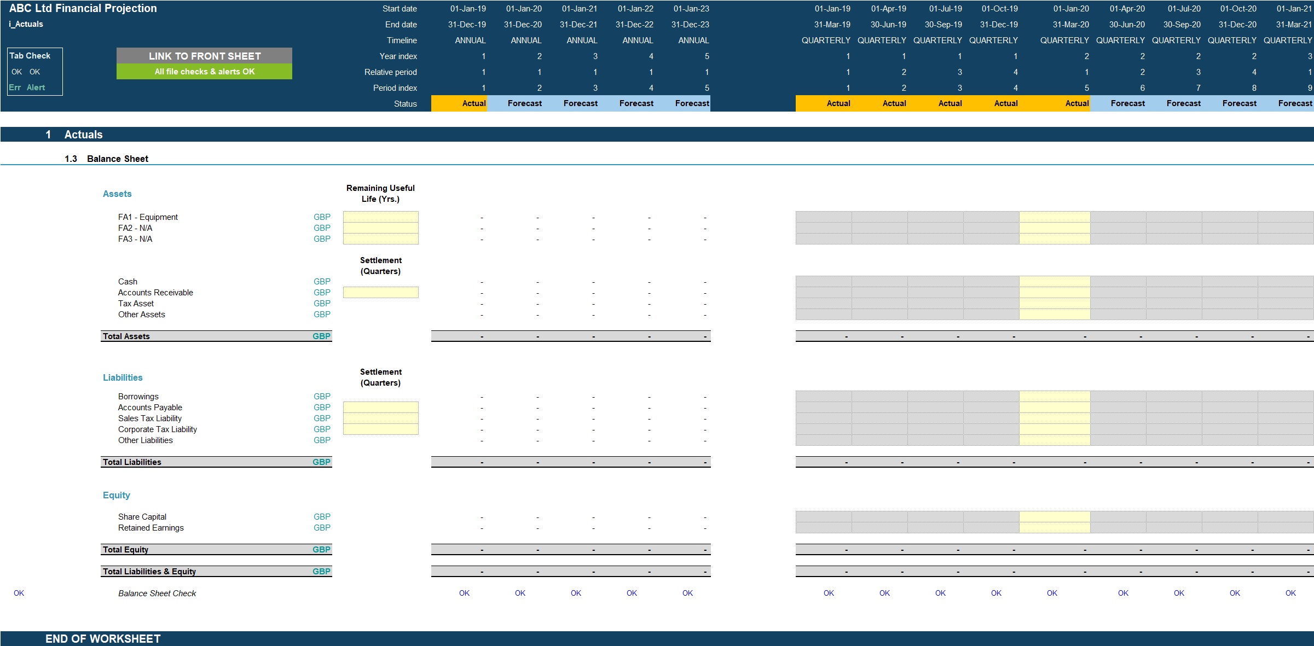The image size is (1314, 646).
Task: Click the Tab Check box header
Action: point(30,56)
